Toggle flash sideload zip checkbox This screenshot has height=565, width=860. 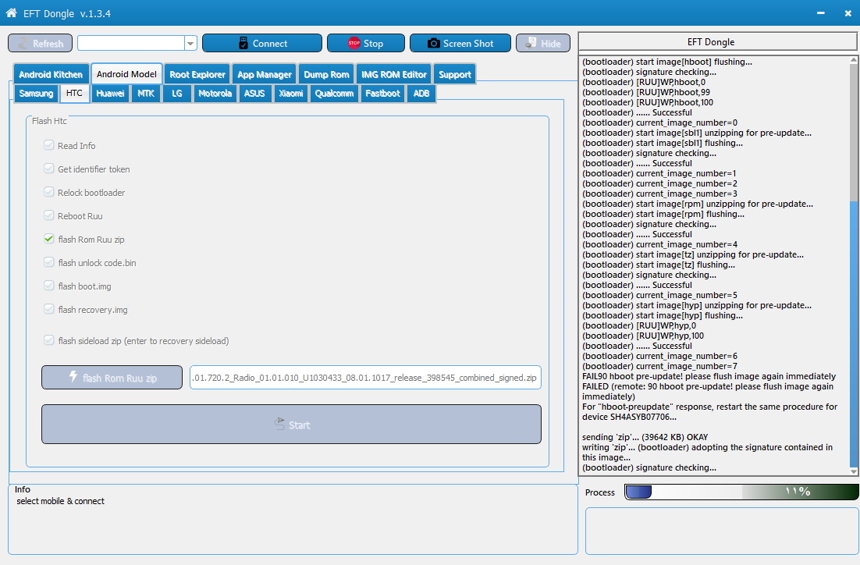pyautogui.click(x=49, y=340)
